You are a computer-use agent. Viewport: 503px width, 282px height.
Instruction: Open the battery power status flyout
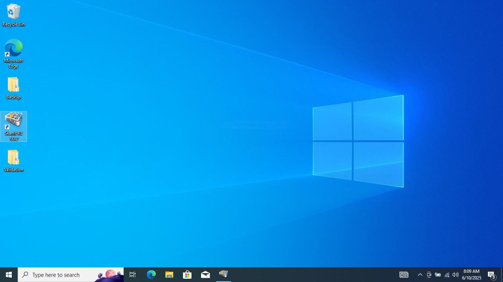[438, 275]
